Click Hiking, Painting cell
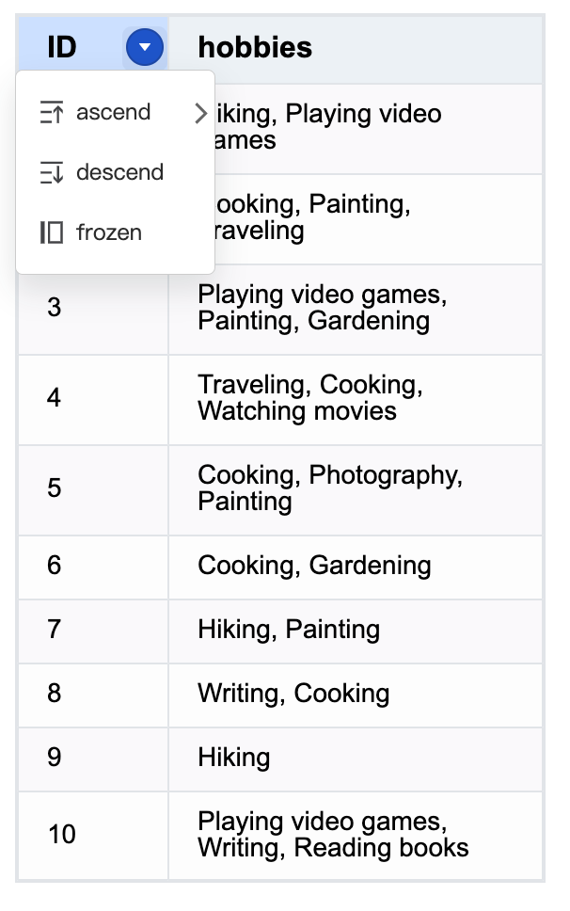Image resolution: width=570 pixels, height=911 pixels. click(x=356, y=631)
